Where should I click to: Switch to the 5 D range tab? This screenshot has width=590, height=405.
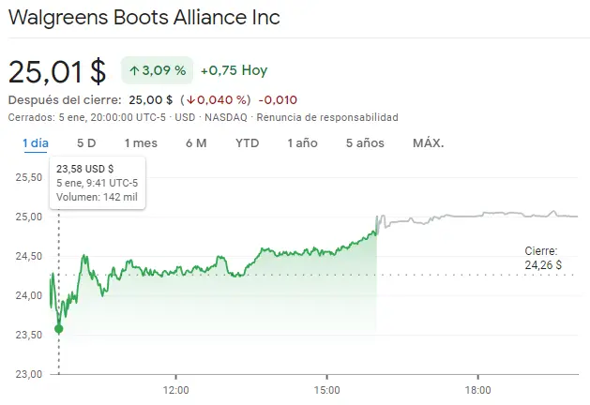tap(86, 142)
